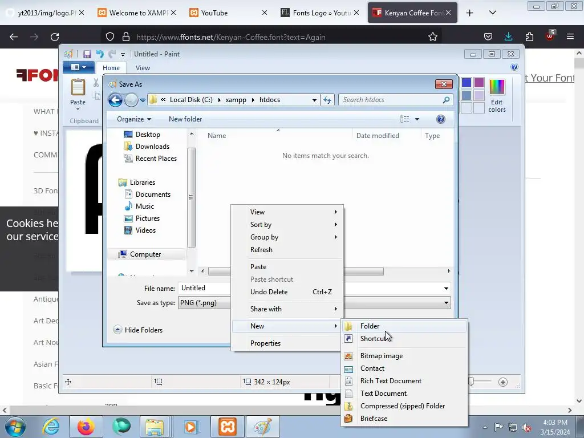Click Paint's Save icon in quick access

coord(87,54)
